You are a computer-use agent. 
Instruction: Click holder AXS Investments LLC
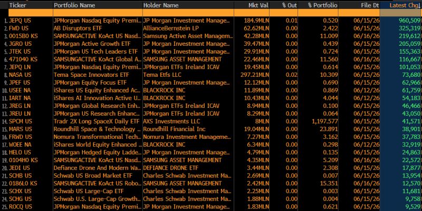(x=172, y=122)
